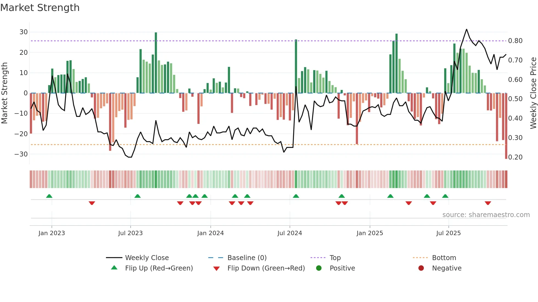Viewport: 538px width, 302px height.
Task: Toggle the Weekly Close legend label
Action: click(147, 258)
